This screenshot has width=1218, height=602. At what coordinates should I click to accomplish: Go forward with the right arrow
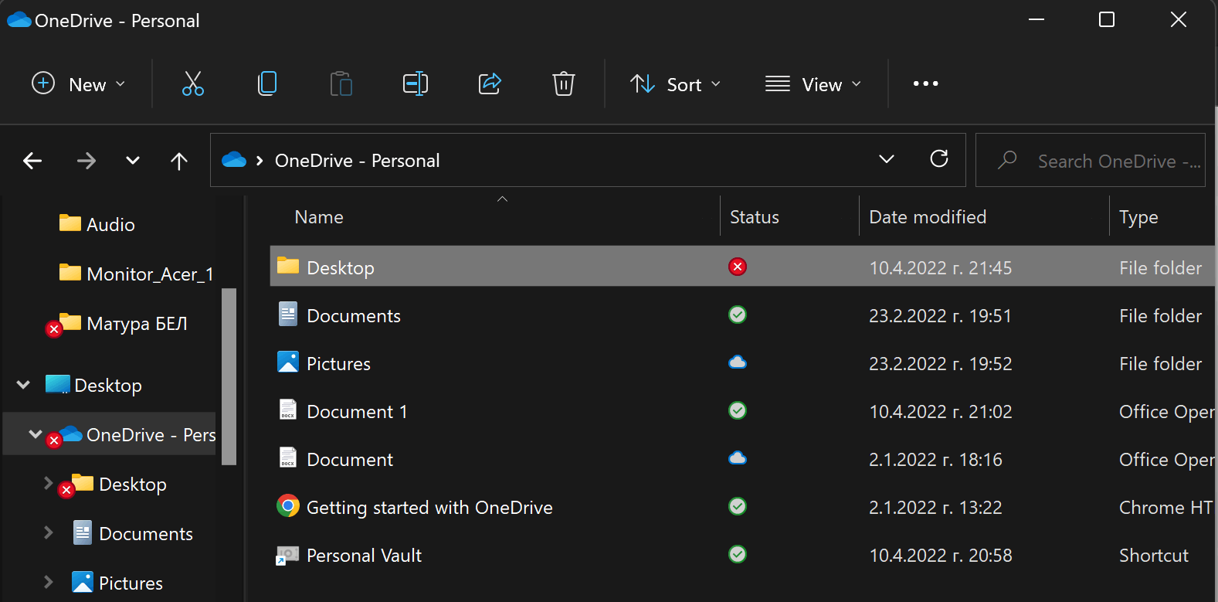click(x=87, y=161)
